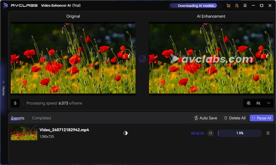Click the Video_240712182942.mp4 thumbnail

(24, 133)
